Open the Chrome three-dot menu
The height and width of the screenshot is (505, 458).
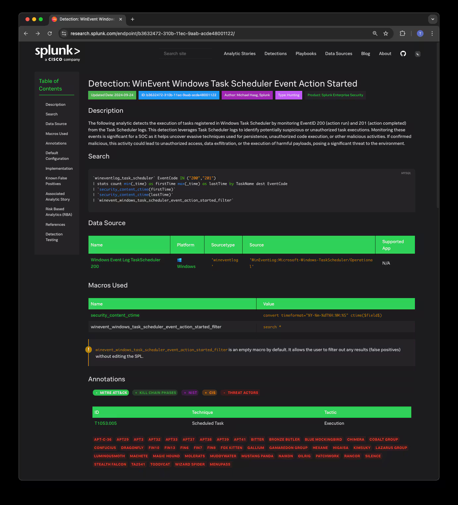432,33
